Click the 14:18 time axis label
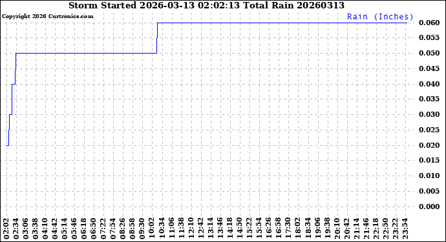446x242 pixels. pos(229,228)
